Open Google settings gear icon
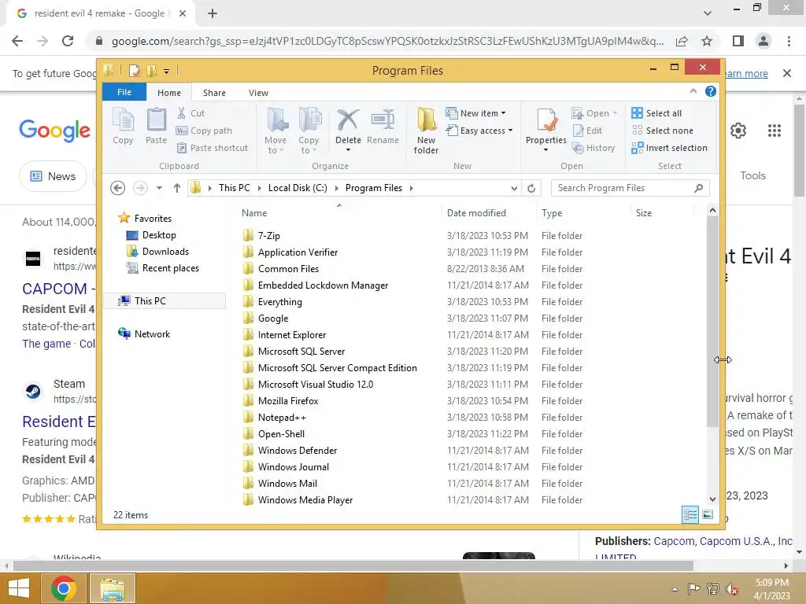 point(738,131)
